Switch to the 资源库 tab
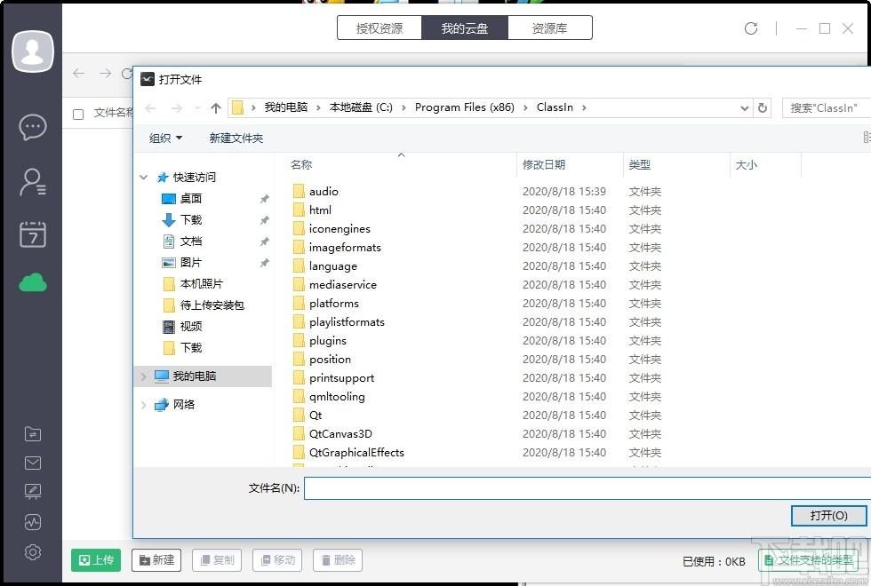 coord(550,28)
